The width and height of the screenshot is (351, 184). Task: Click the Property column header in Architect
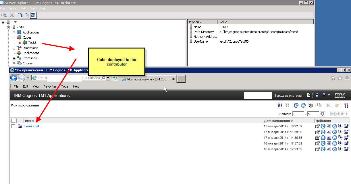click(203, 22)
